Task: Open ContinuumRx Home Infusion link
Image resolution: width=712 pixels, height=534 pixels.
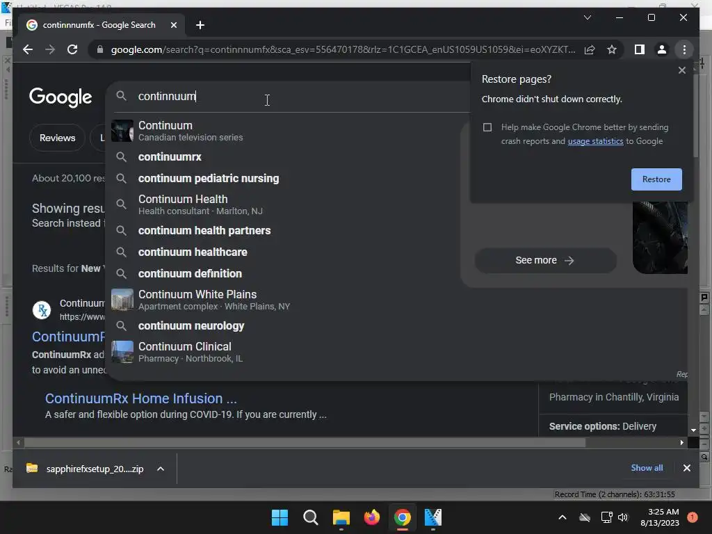Action: pyautogui.click(x=140, y=398)
